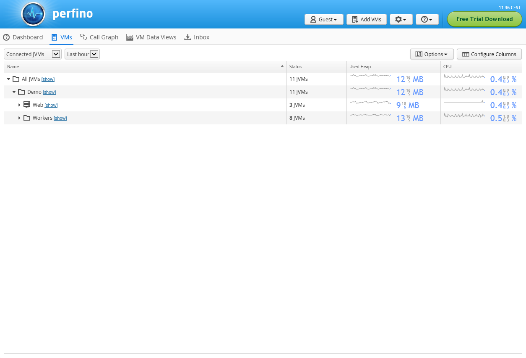Click the Used Heap sparkline for All JVMs
The height and width of the screenshot is (358, 526).
coord(371,76)
